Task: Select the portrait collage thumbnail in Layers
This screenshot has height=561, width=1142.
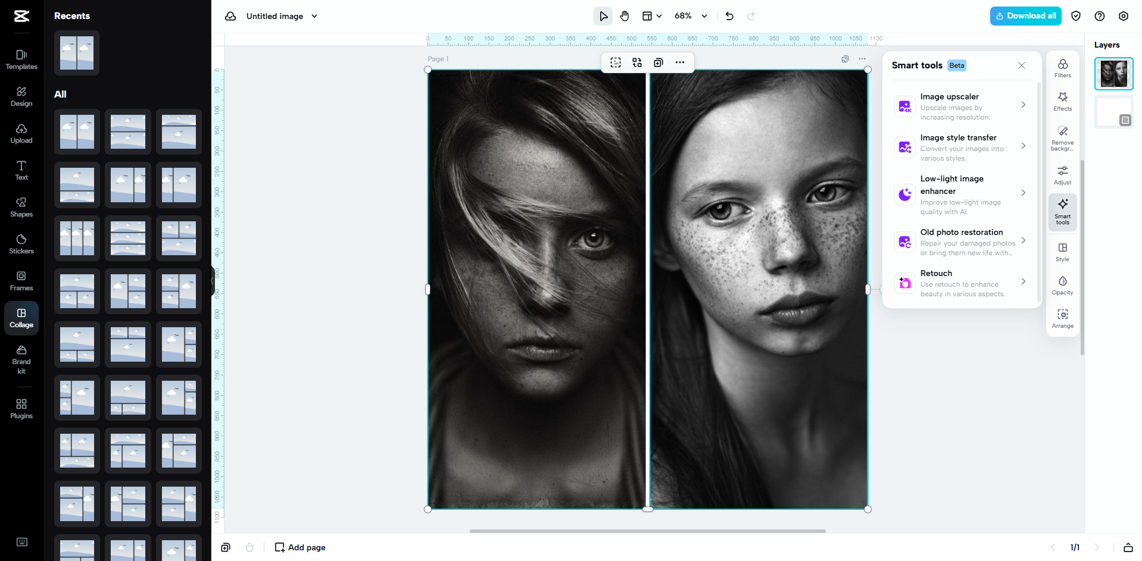Action: point(1113,74)
